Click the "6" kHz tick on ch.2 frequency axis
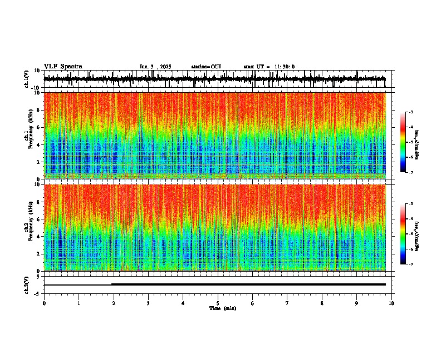The width and height of the screenshot is (441, 340). pos(39,219)
